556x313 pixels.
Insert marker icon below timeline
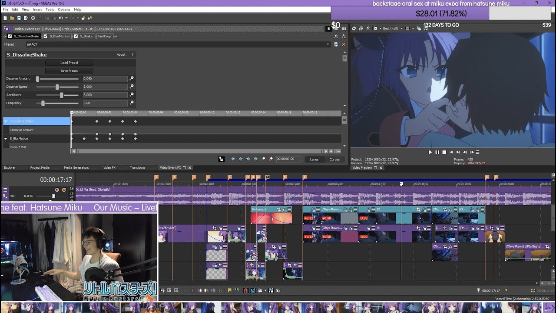pyautogui.click(x=230, y=290)
